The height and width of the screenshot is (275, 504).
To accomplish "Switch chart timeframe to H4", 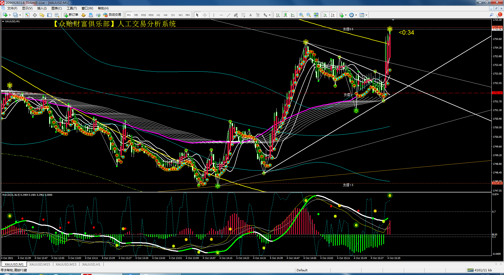I will [x=166, y=15].
